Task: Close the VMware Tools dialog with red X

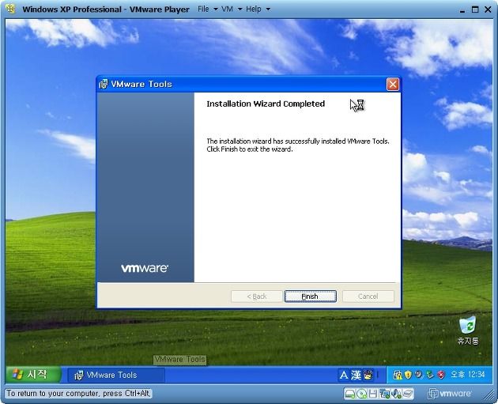Action: 393,84
